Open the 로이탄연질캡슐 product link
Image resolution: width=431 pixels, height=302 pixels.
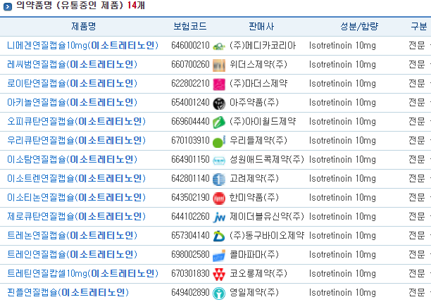(x=72, y=83)
